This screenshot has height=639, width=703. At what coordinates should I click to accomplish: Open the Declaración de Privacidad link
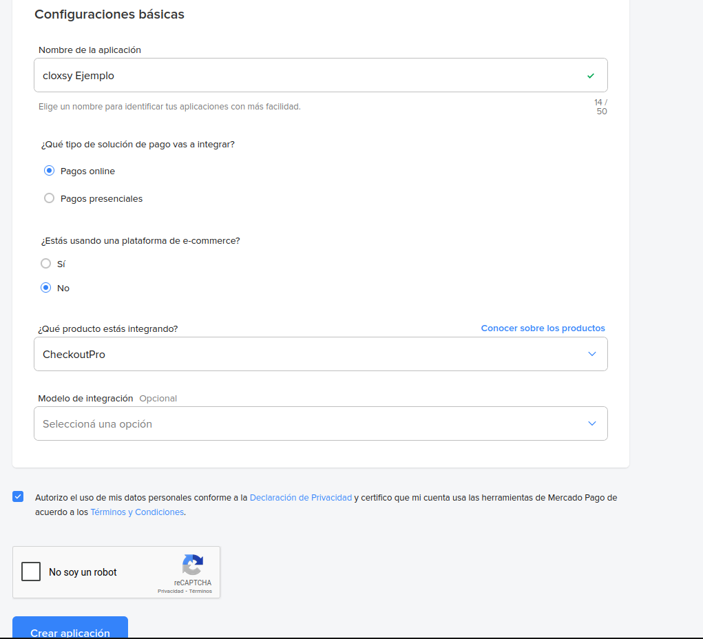point(300,497)
